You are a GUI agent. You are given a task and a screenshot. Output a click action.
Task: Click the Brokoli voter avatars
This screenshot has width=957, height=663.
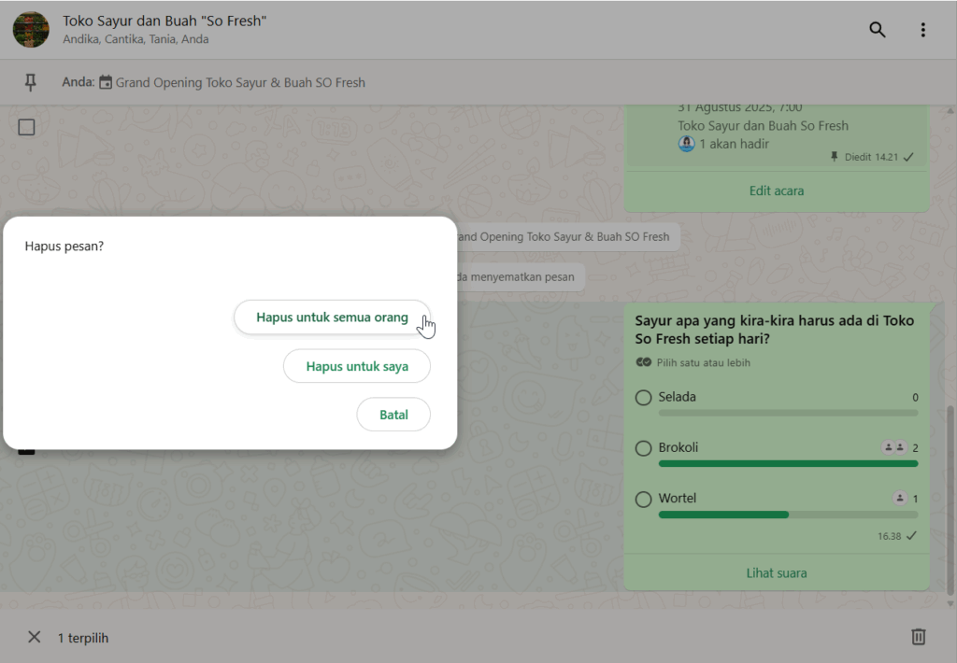click(x=894, y=448)
